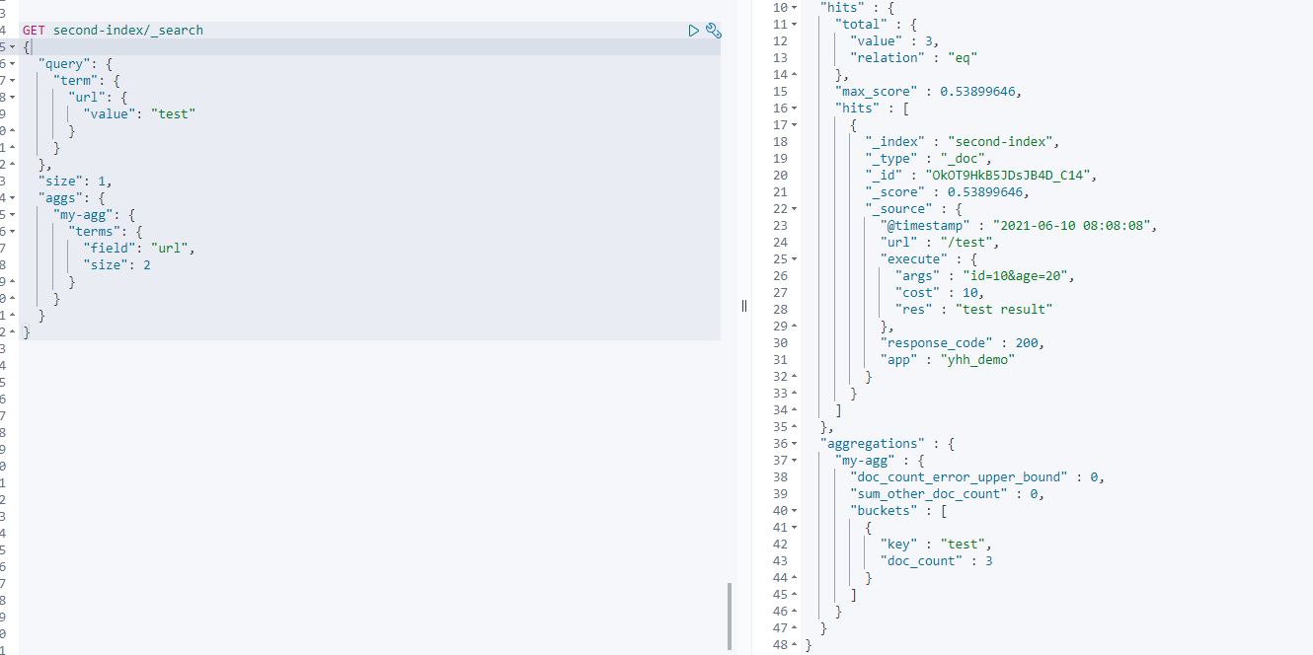Collapse the "total" object in response
The image size is (1313, 655).
[795, 25]
